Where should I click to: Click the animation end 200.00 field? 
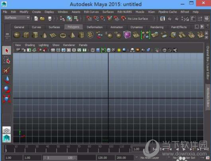(125, 158)
